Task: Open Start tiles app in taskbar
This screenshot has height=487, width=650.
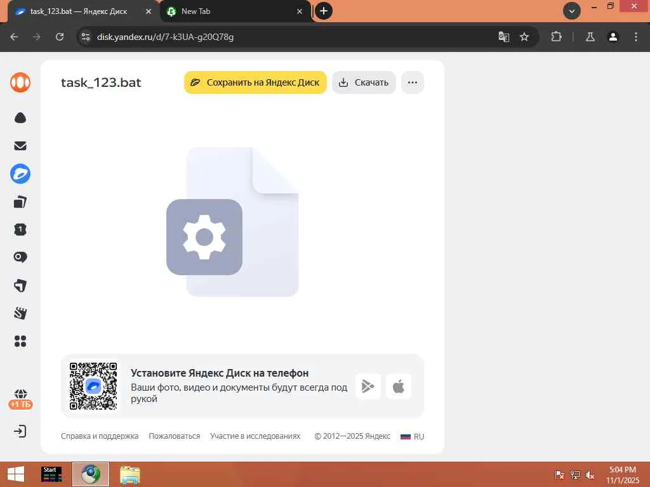Action: coord(51,474)
